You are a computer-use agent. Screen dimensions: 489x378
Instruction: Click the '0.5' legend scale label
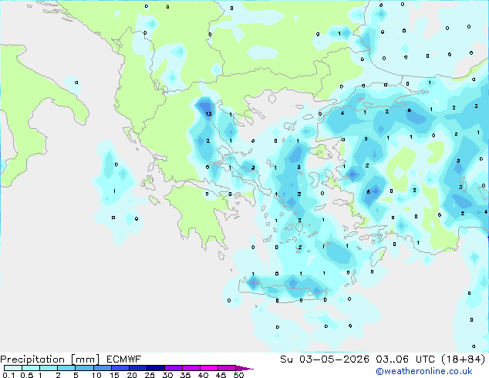(26, 375)
